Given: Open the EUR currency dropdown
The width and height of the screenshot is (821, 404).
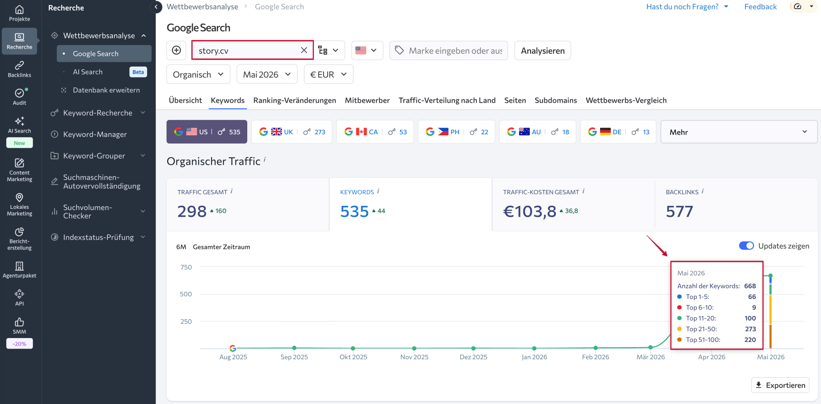Looking at the screenshot, I should [328, 74].
